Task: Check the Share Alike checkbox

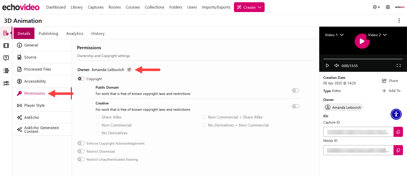Action: pos(98,117)
